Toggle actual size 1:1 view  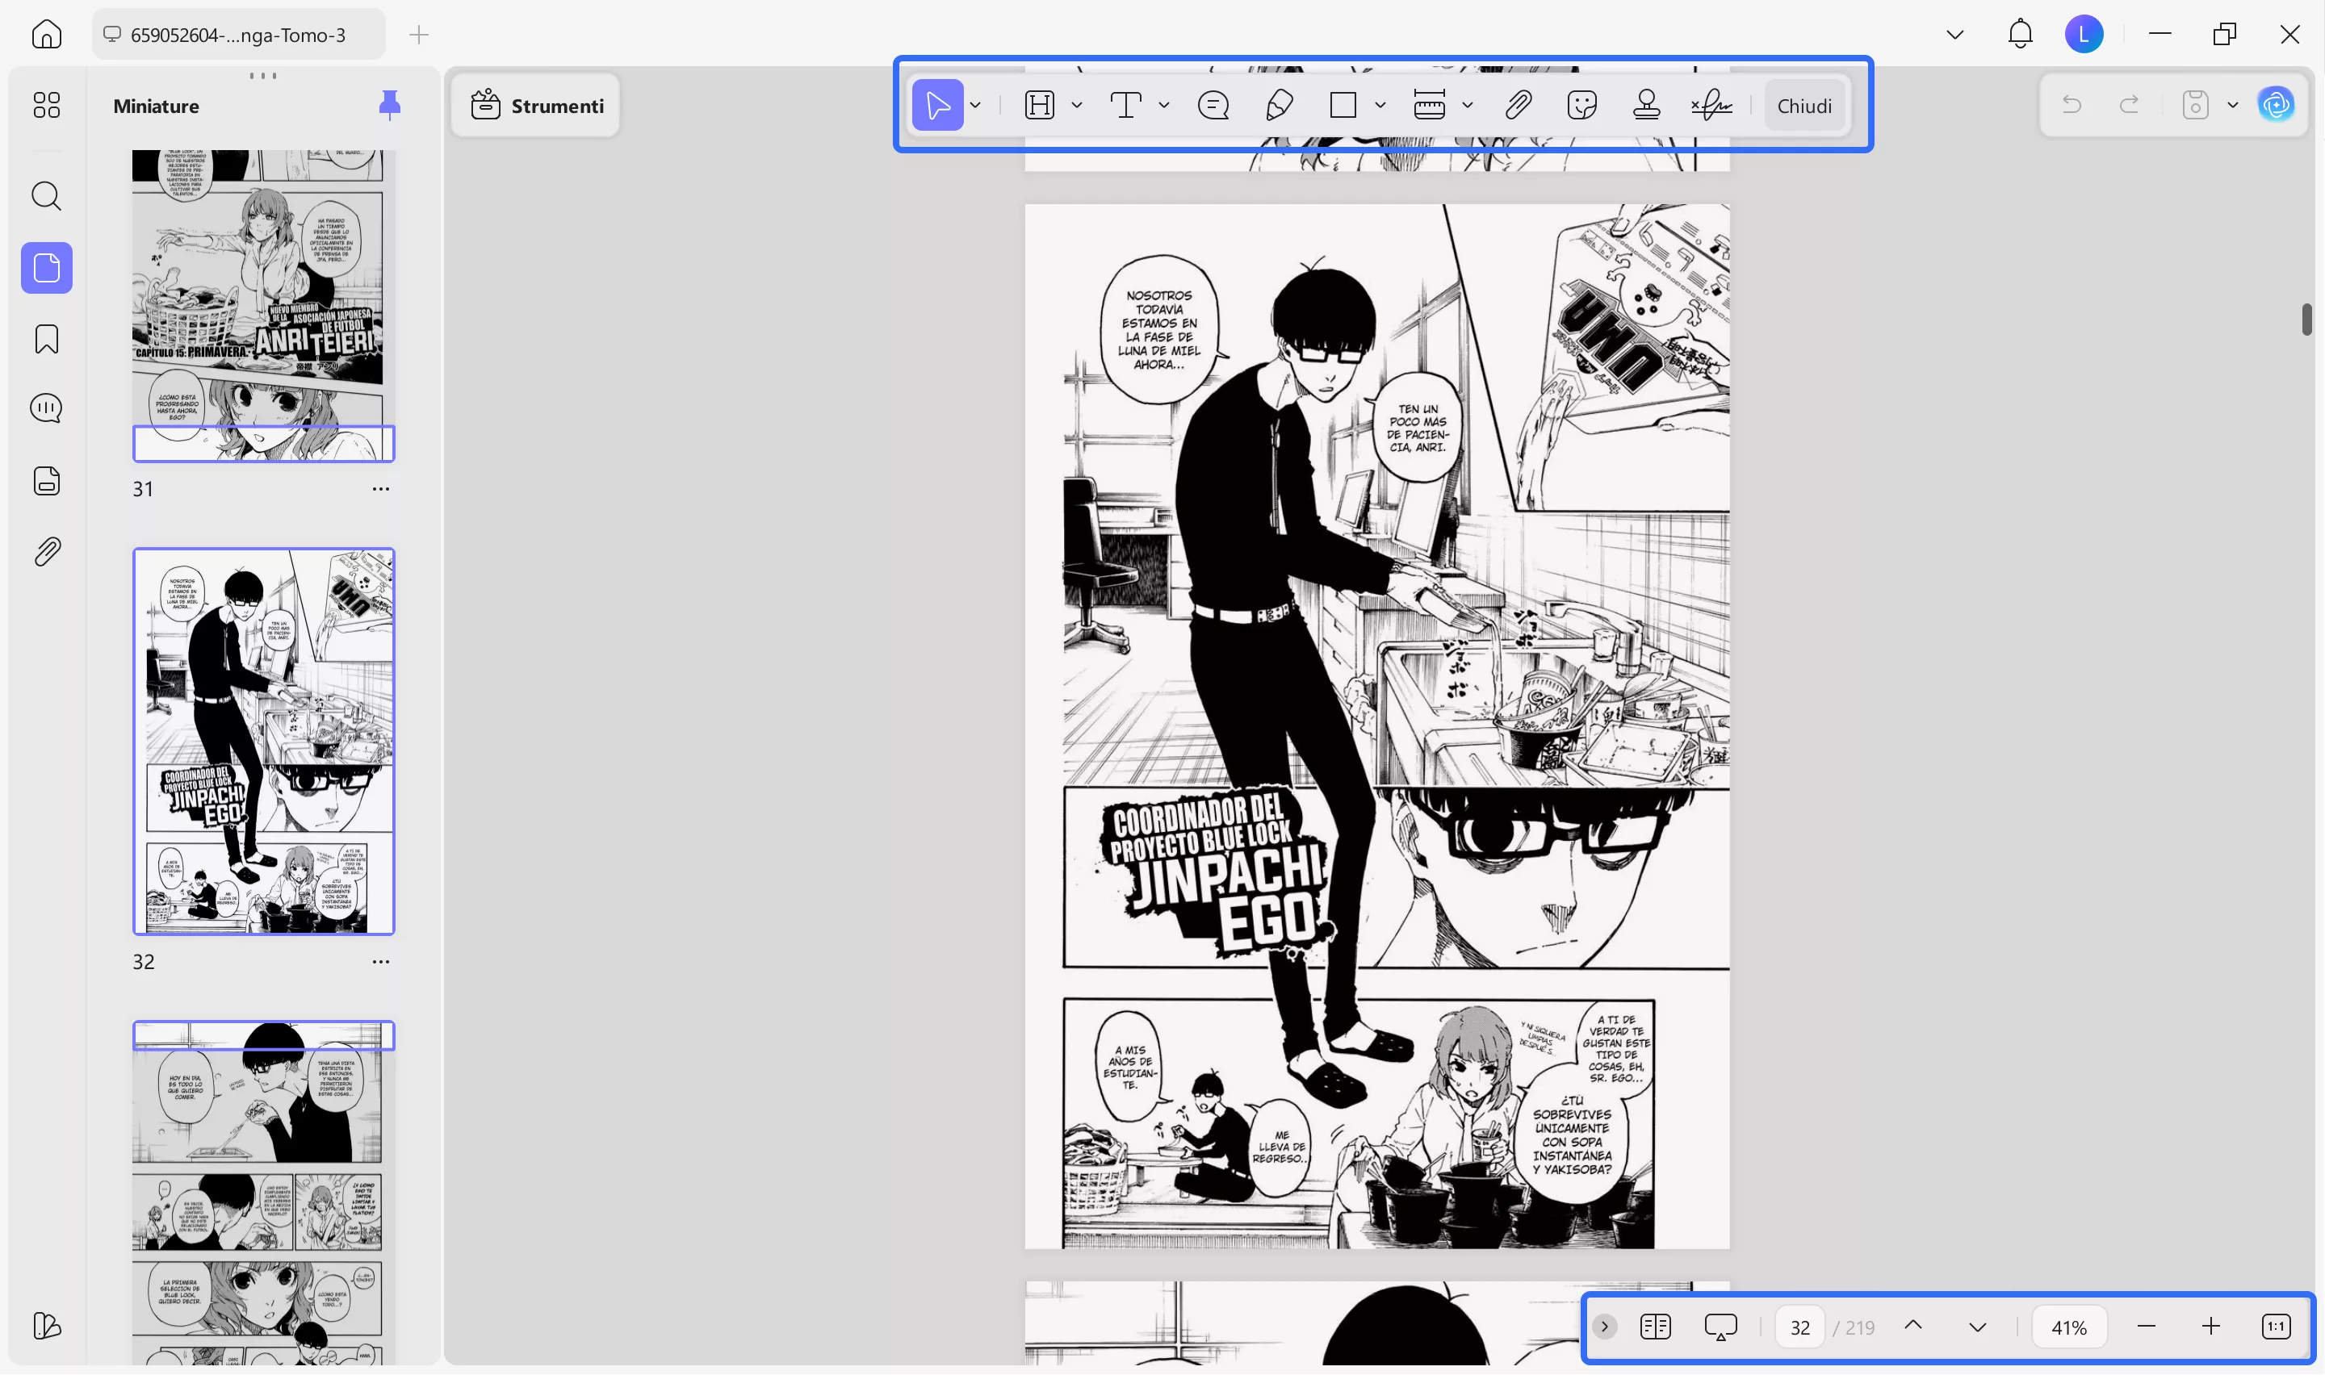[2276, 1327]
